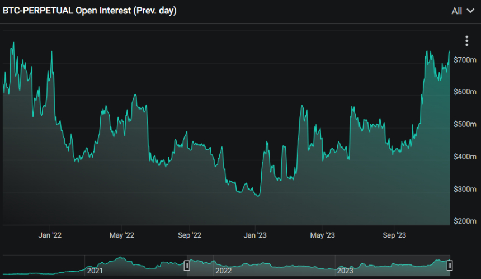Select the May '22 x-axis label
The width and height of the screenshot is (481, 279).
(x=121, y=235)
